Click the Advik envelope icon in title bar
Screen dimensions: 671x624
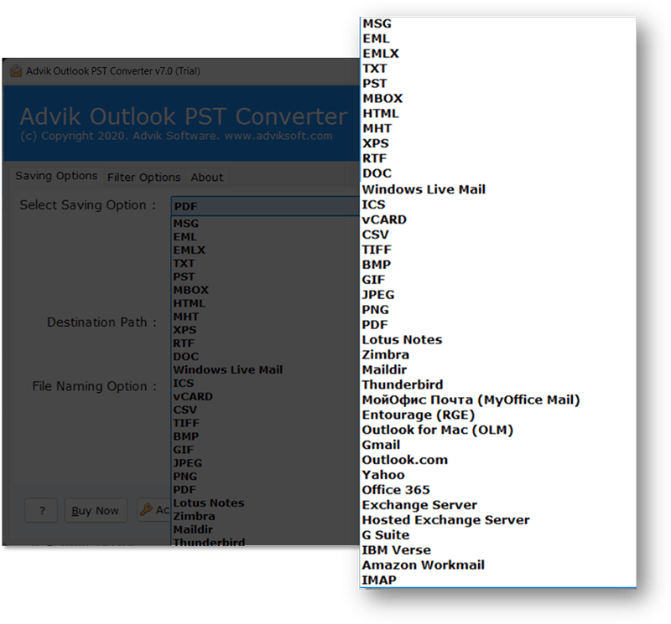coord(16,70)
